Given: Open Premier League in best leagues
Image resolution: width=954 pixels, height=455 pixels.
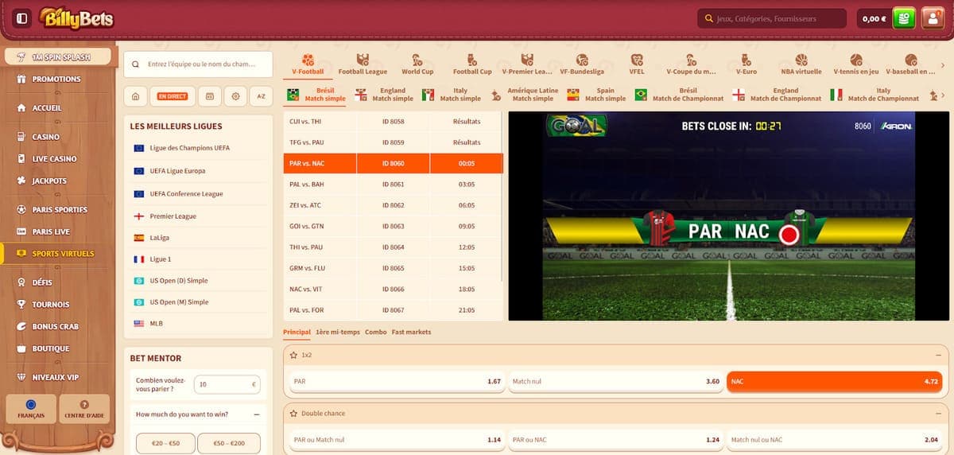Looking at the screenshot, I should click(173, 216).
